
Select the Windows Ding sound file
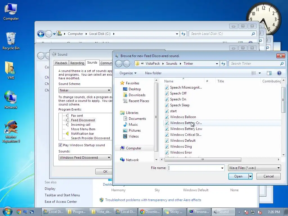[181, 146]
